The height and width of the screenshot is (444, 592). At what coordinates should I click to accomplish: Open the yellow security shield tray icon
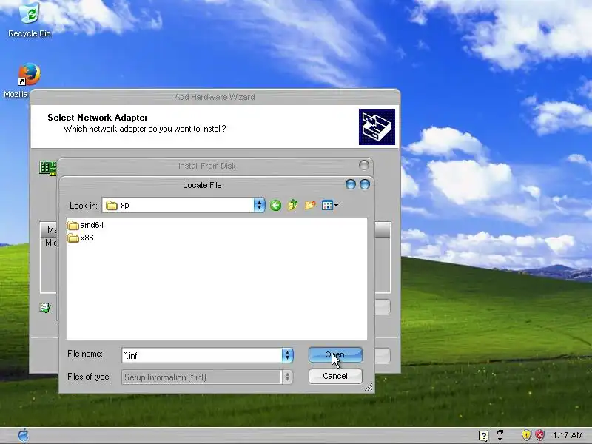[526, 435]
